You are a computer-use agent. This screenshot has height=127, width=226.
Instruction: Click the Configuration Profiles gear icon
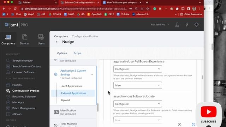pos(8,91)
